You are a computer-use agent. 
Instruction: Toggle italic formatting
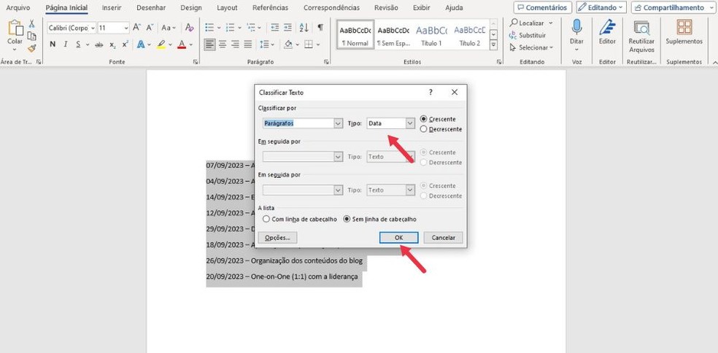pyautogui.click(x=66, y=44)
